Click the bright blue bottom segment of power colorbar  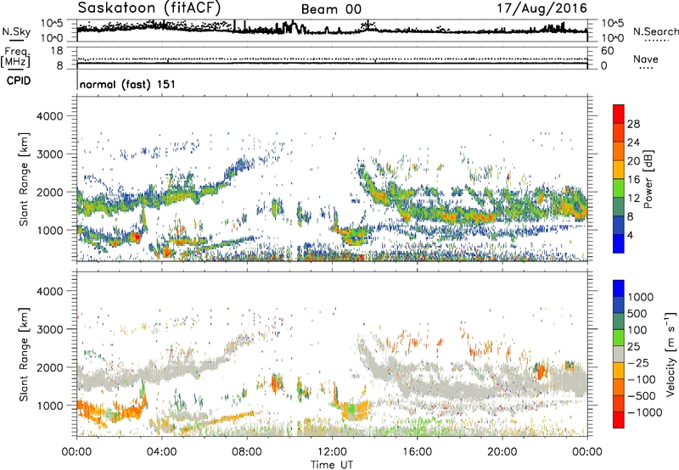tap(619, 243)
